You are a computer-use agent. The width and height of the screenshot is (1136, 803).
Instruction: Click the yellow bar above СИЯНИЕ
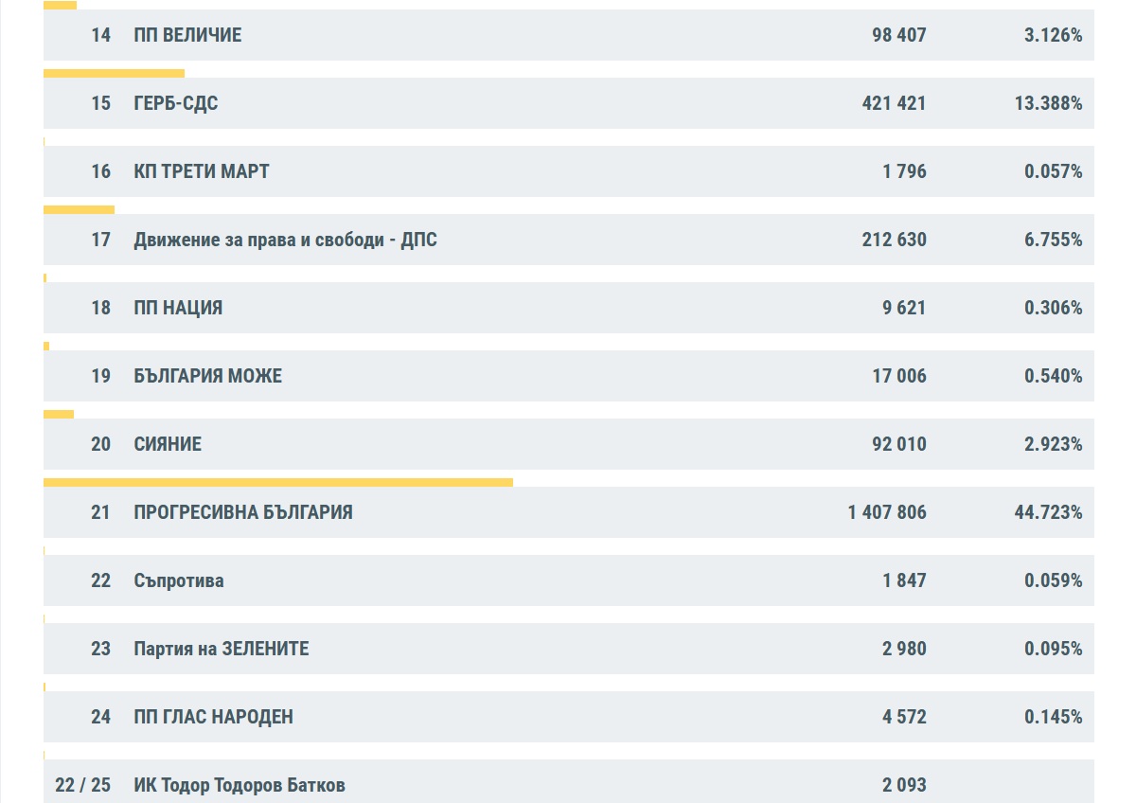(59, 414)
